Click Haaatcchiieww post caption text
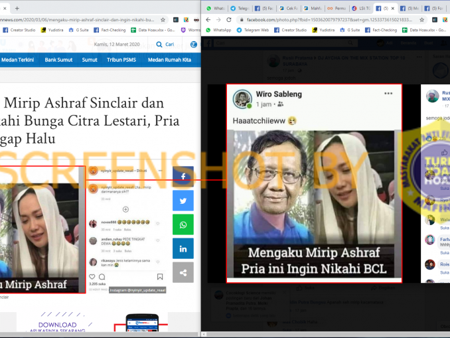The image size is (450, 338). (x=259, y=121)
